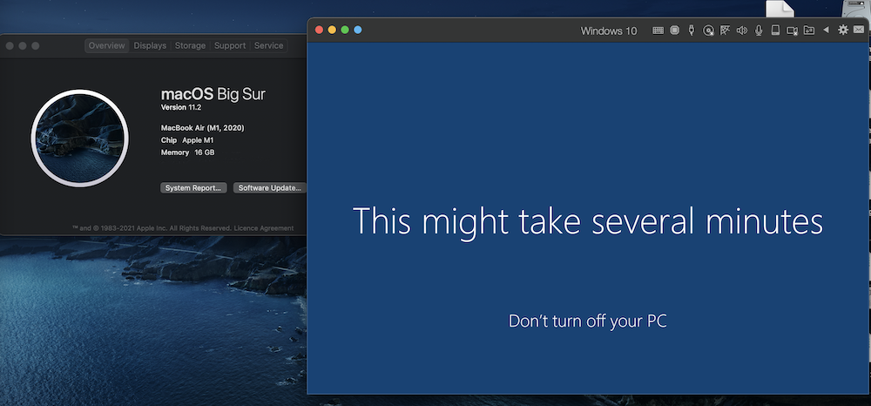The height and width of the screenshot is (406, 871).
Task: Click the camera video icon
Action: [792, 30]
